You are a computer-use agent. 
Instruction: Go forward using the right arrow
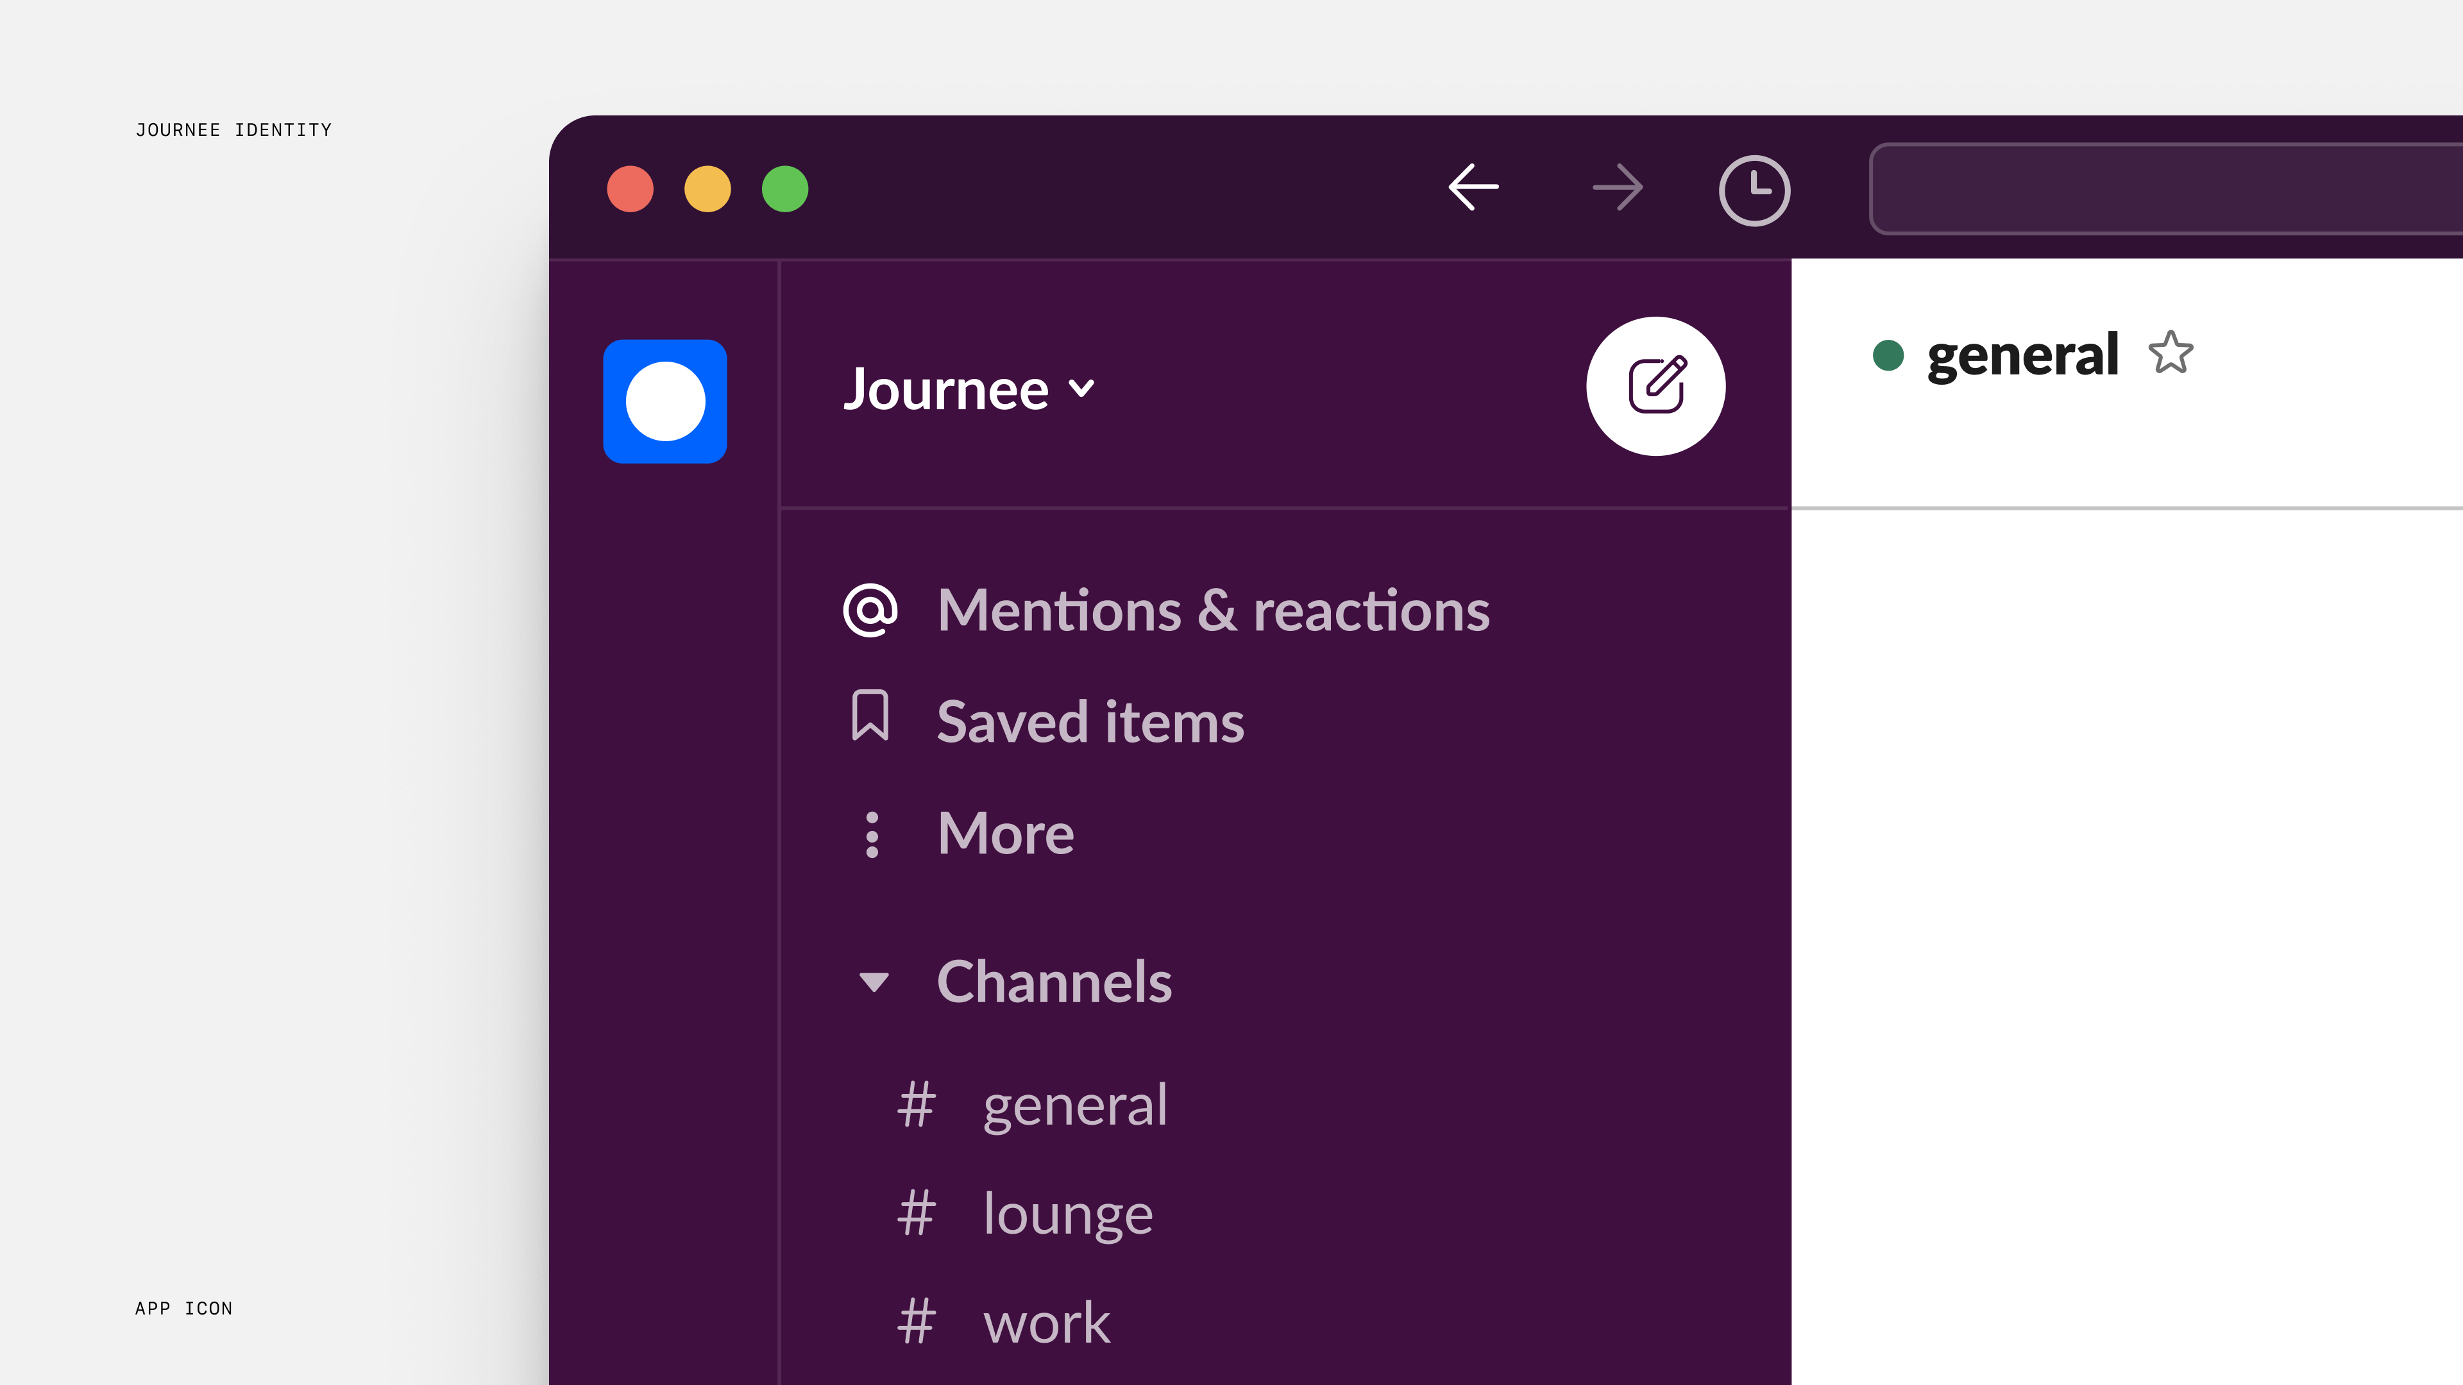[1617, 187]
